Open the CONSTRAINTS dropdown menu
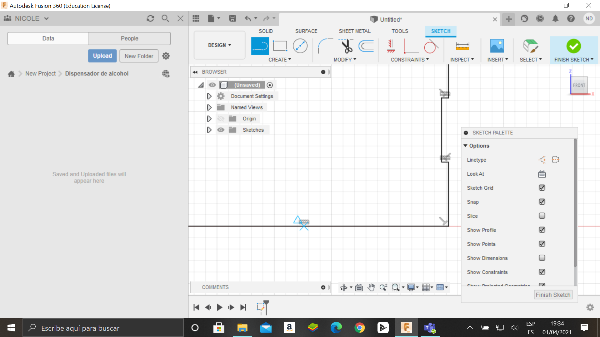 (410, 60)
